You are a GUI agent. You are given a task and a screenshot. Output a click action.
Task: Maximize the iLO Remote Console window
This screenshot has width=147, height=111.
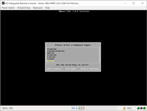tap(134, 3)
